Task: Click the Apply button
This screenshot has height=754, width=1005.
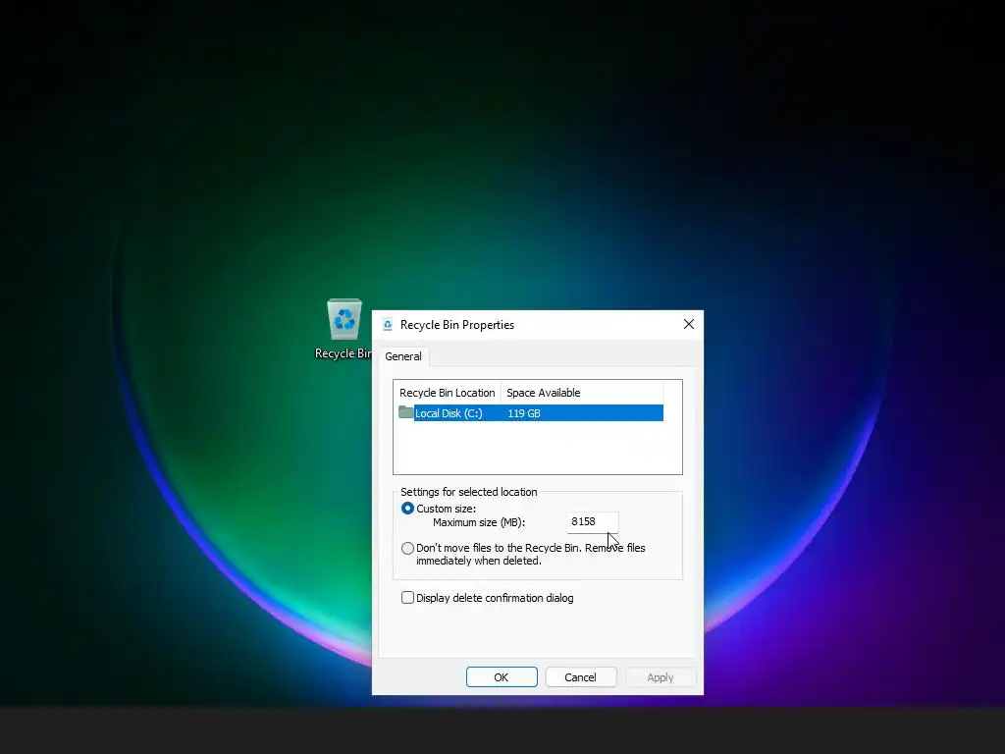Action: pyautogui.click(x=661, y=677)
